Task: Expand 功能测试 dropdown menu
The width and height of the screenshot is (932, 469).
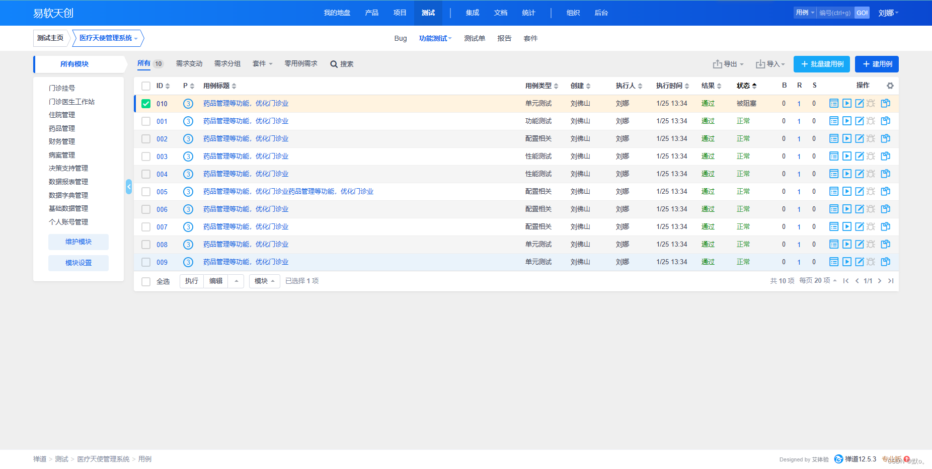Action: click(x=435, y=38)
